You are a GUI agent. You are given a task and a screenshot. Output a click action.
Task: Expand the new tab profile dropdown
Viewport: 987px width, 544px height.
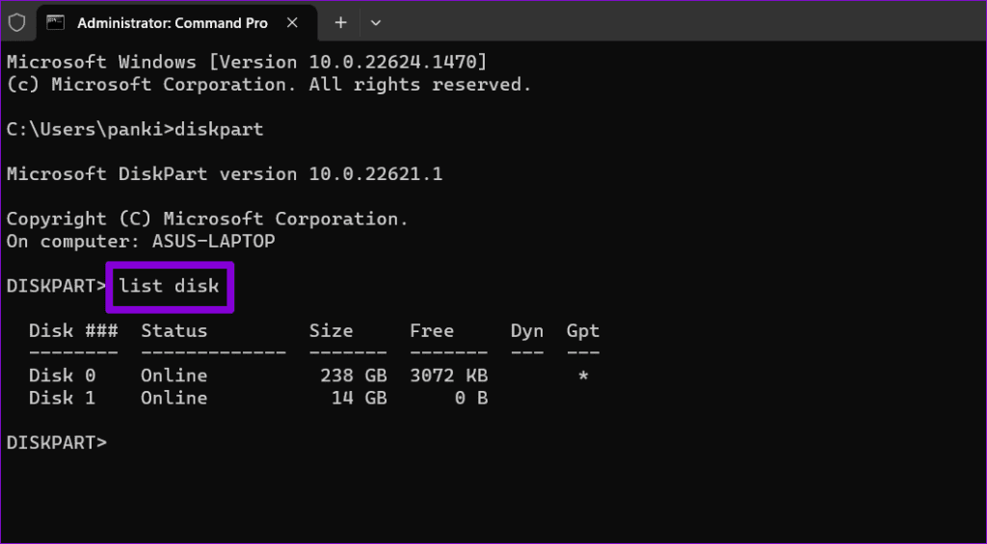coord(376,23)
